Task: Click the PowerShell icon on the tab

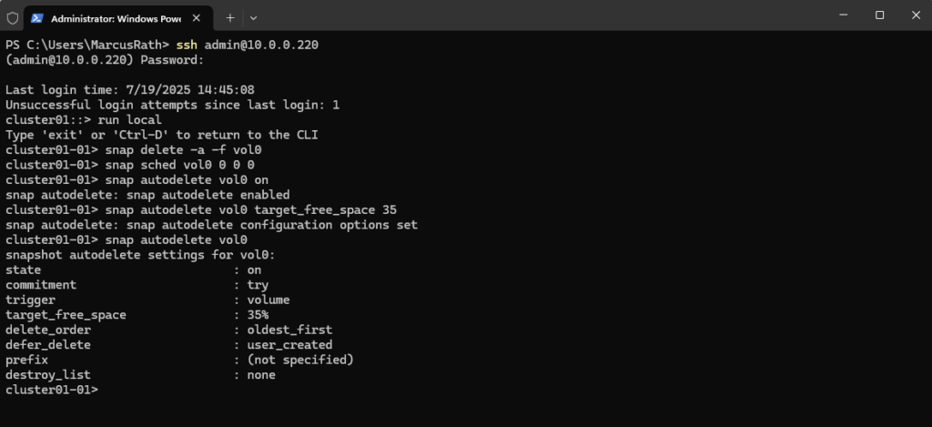Action: (36, 18)
